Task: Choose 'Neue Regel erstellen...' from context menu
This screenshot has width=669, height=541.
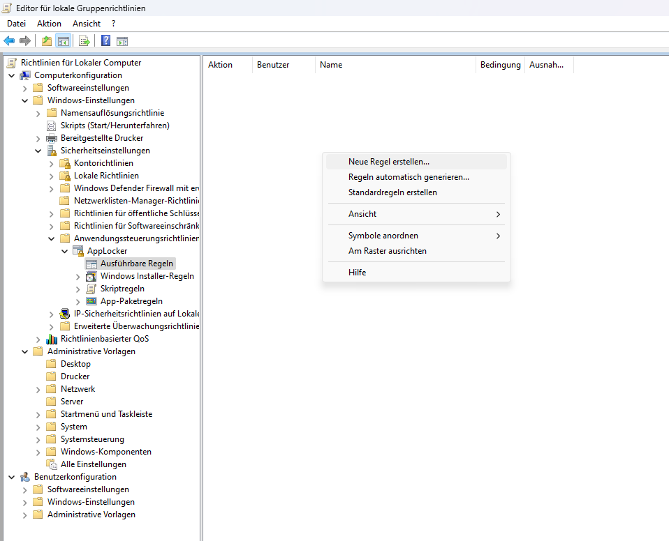Action: click(389, 162)
